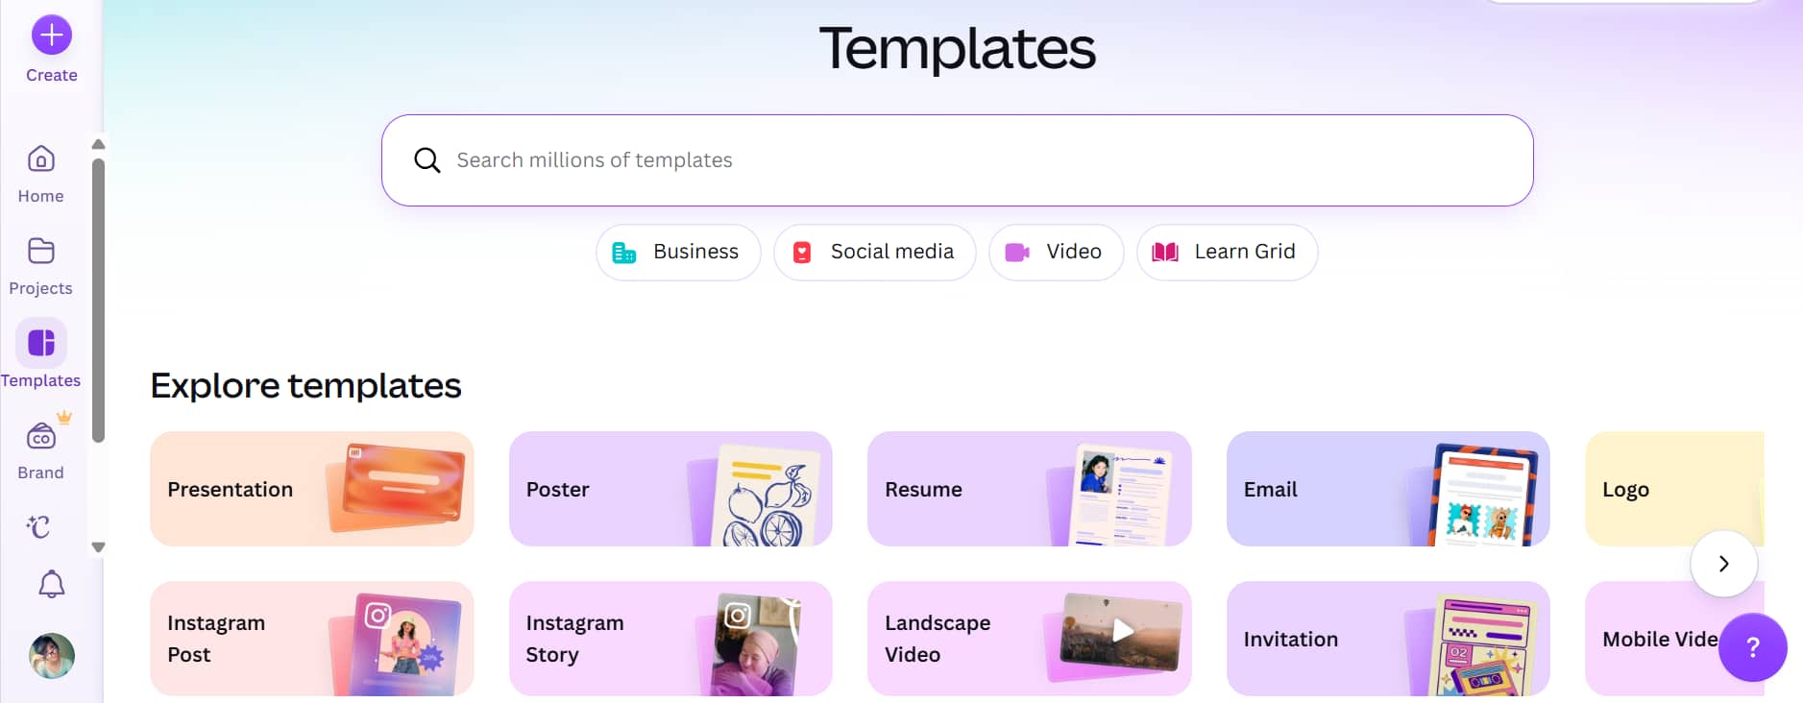Select the Templates sidebar icon
The width and height of the screenshot is (1803, 703).
tap(40, 343)
